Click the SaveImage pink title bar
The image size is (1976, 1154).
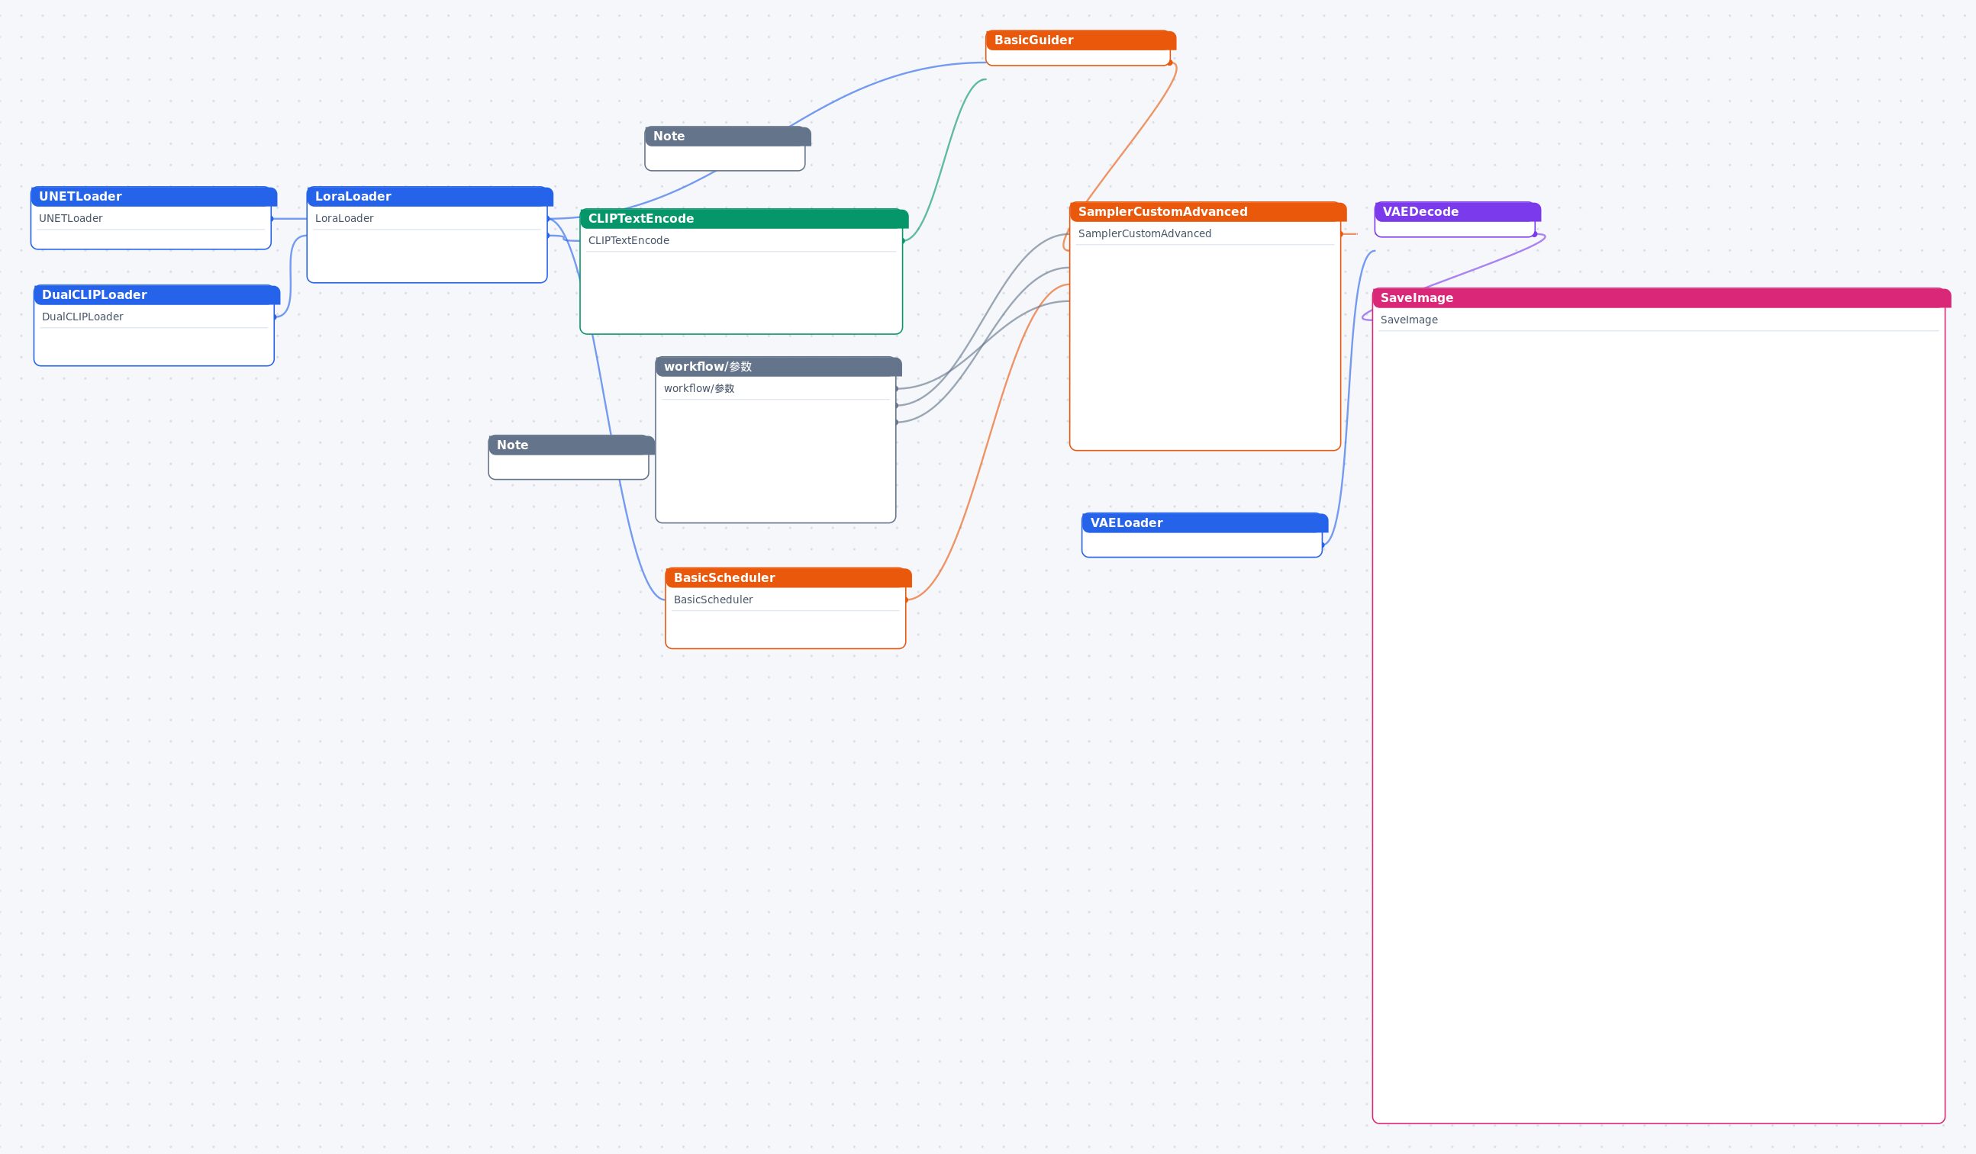(x=1662, y=297)
